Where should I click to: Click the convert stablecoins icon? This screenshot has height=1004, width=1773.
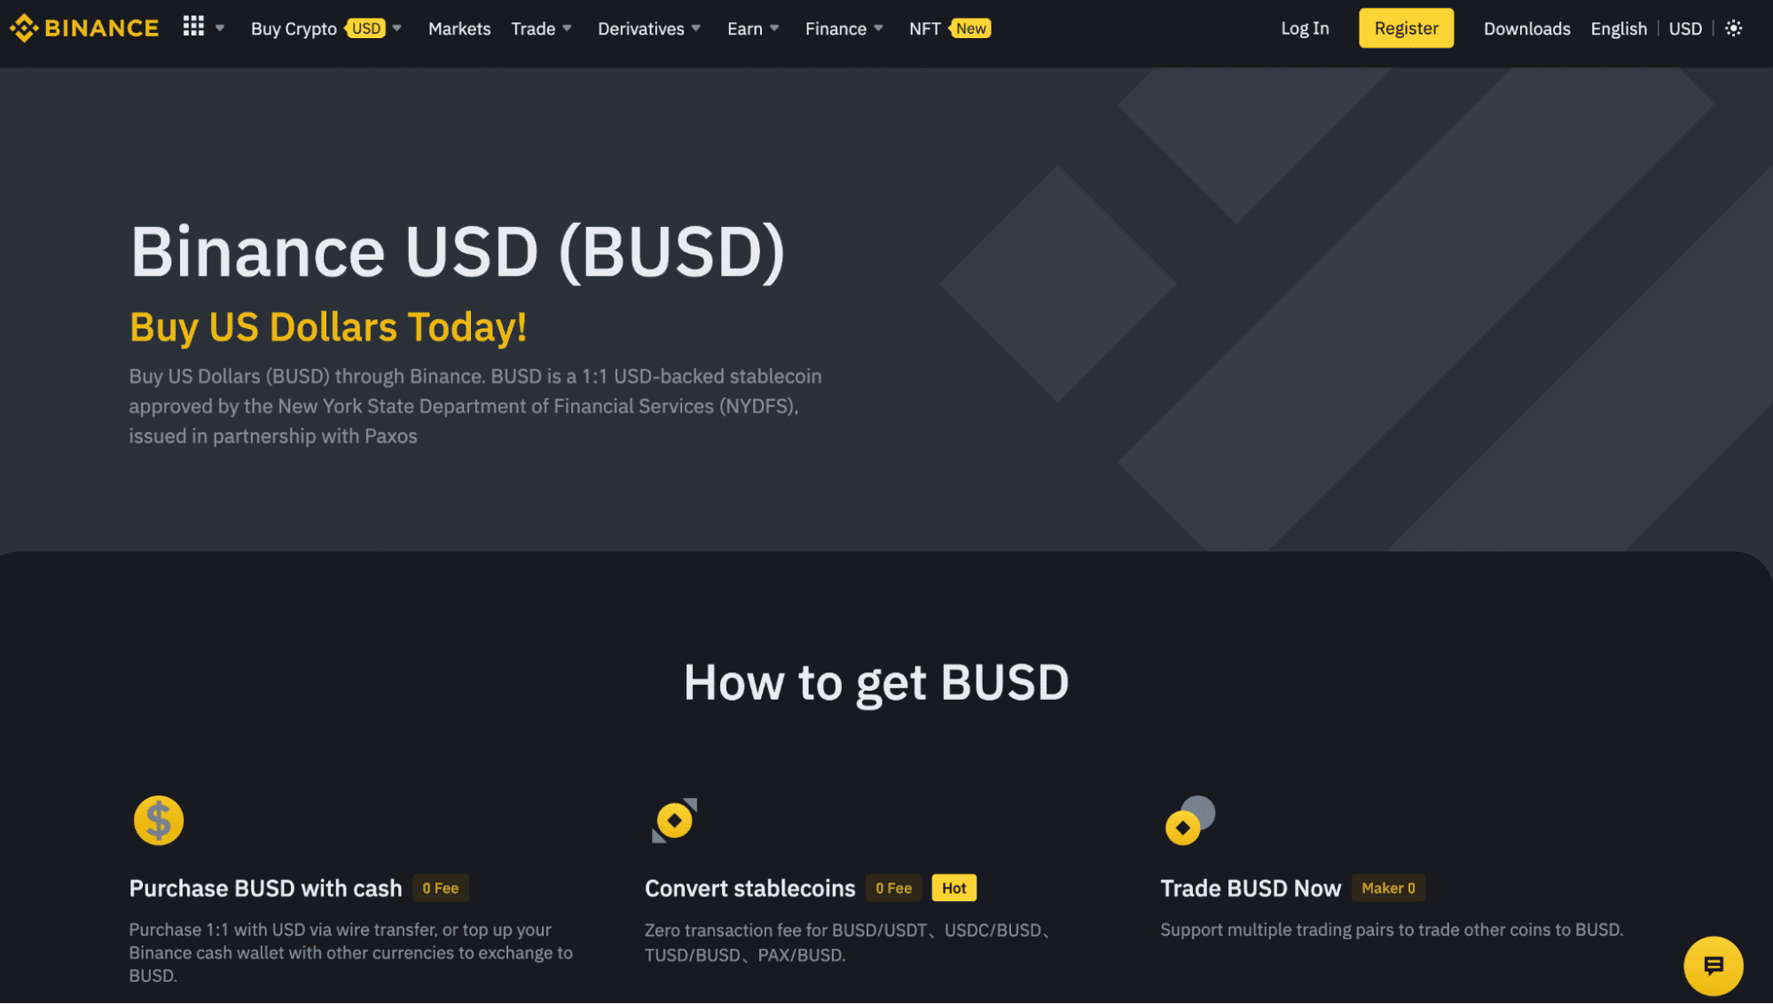pyautogui.click(x=672, y=819)
